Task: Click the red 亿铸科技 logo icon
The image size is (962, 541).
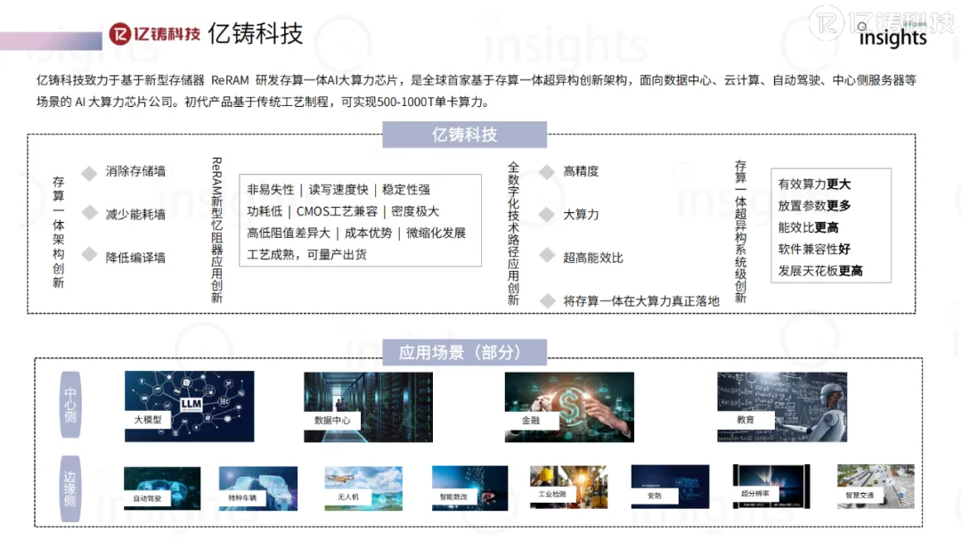Action: 155,34
